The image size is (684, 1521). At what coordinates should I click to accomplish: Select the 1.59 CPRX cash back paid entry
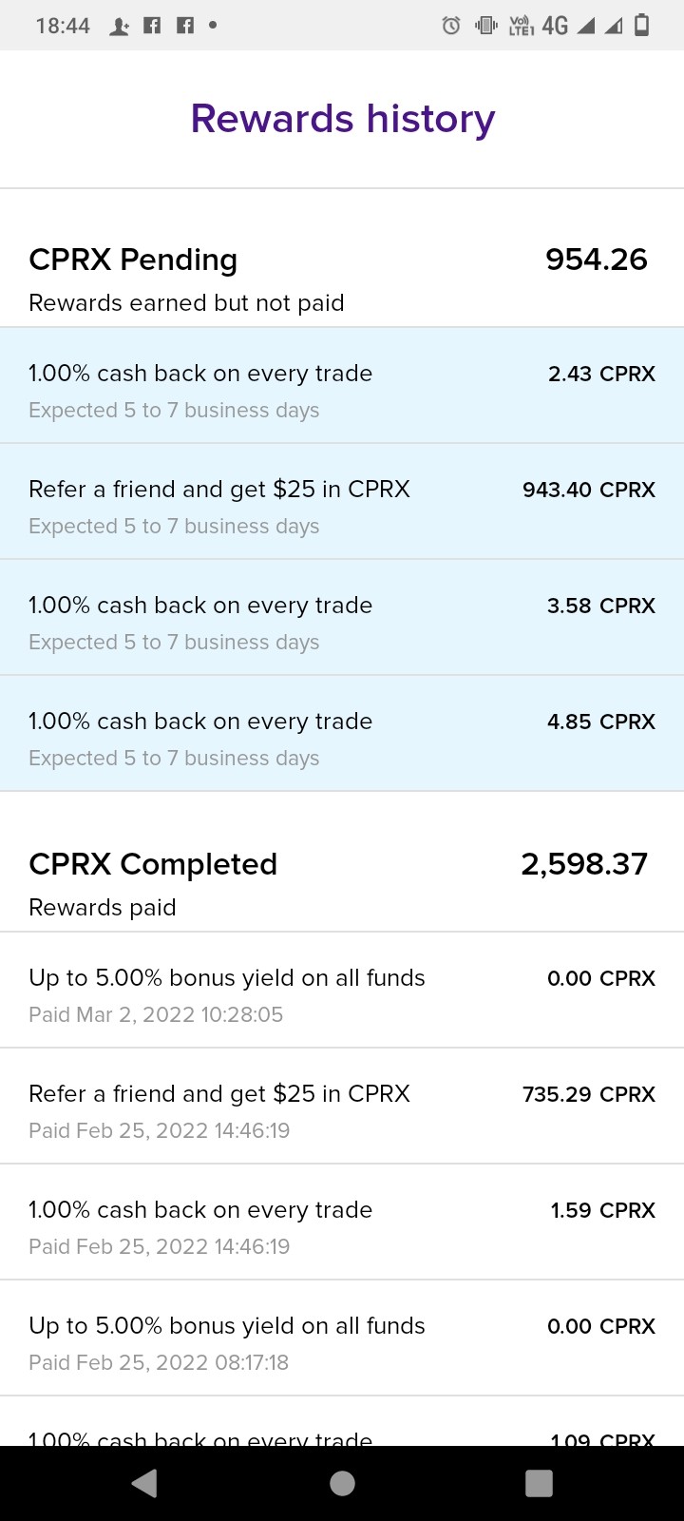[x=342, y=1223]
